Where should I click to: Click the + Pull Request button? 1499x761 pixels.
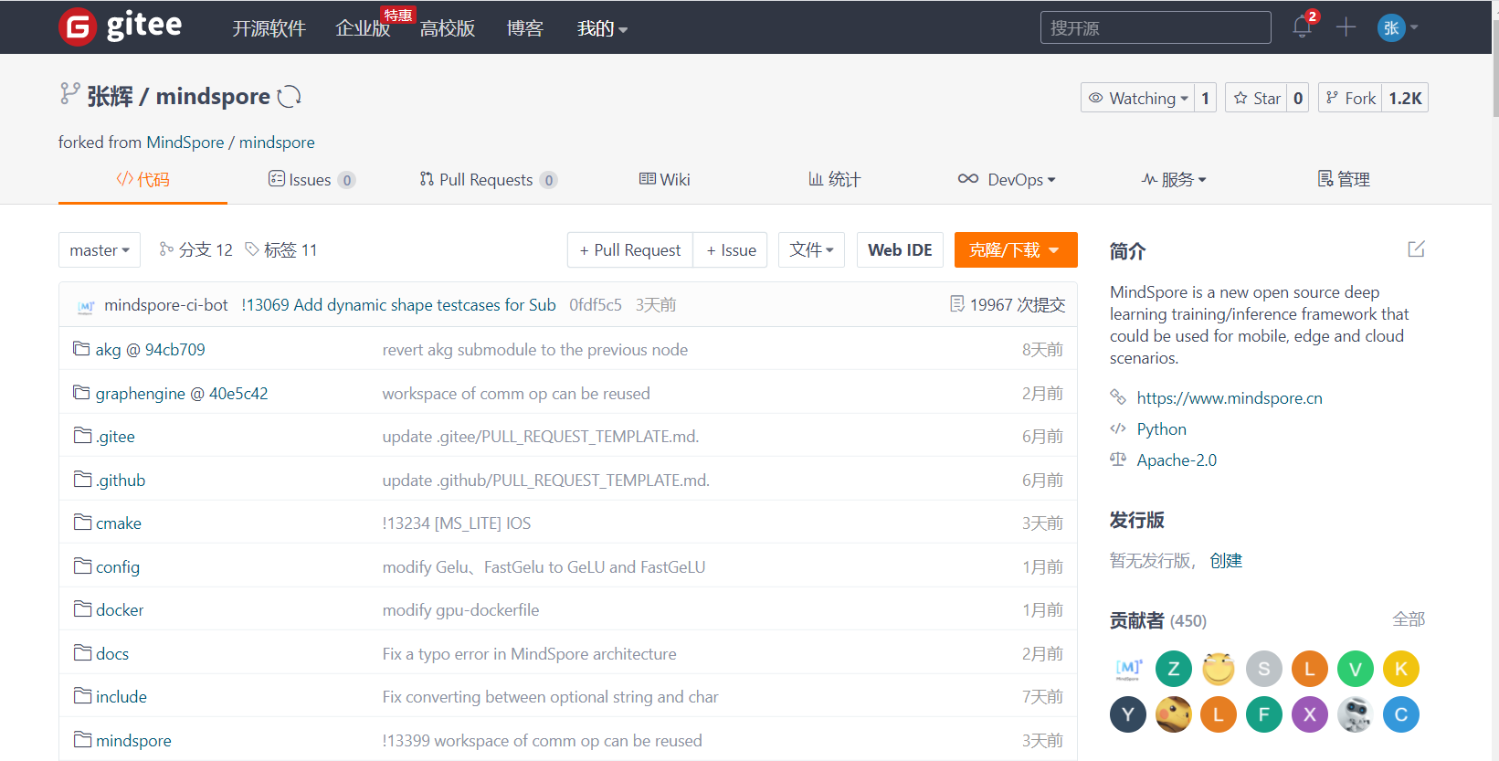pyautogui.click(x=630, y=250)
